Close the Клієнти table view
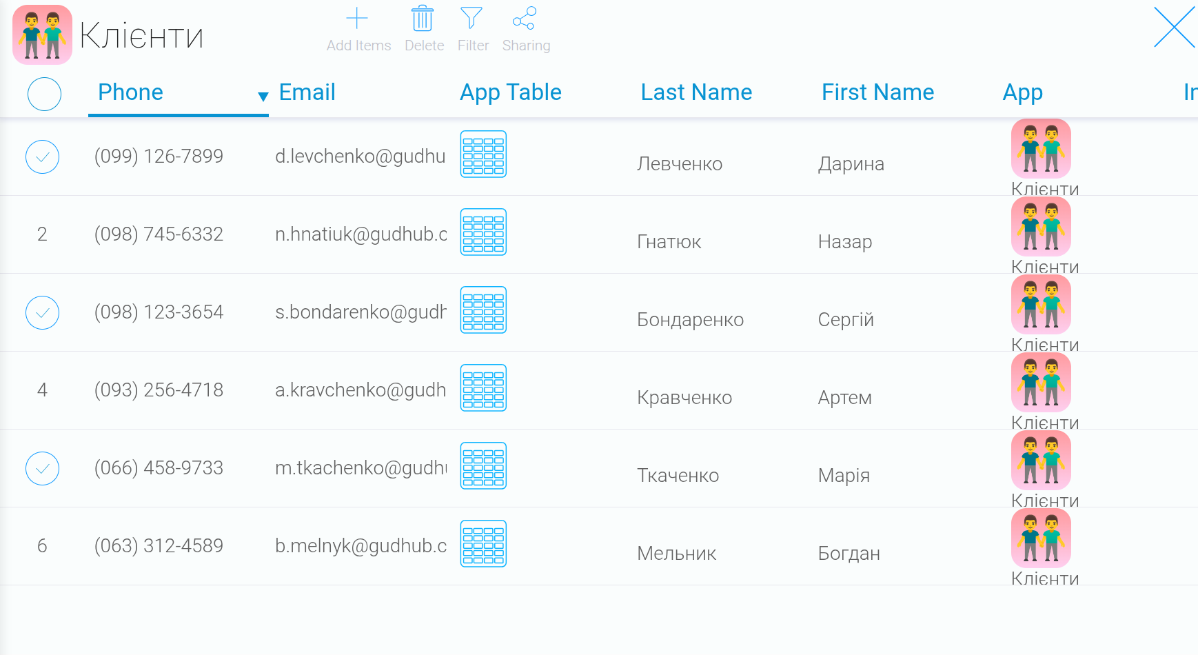 pos(1175,28)
